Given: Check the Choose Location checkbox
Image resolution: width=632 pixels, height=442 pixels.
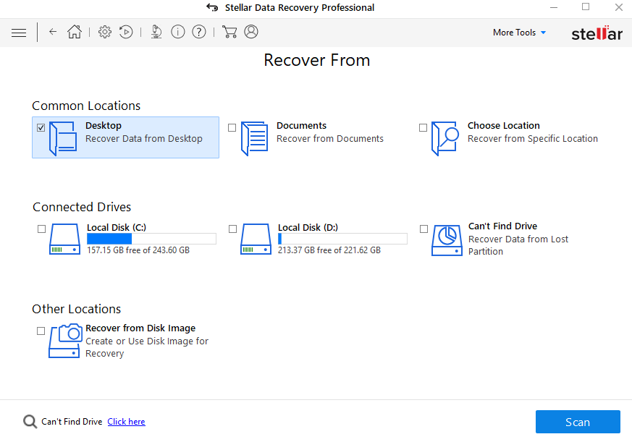Looking at the screenshot, I should tap(423, 128).
